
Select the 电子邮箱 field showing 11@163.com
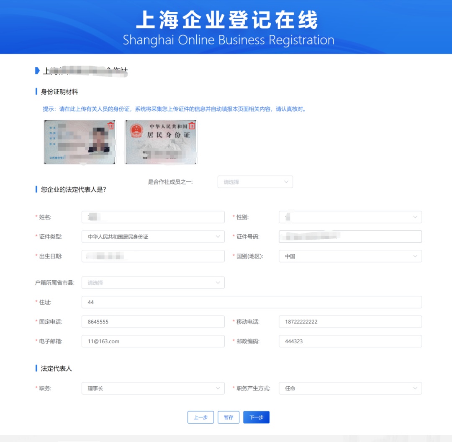(x=153, y=341)
